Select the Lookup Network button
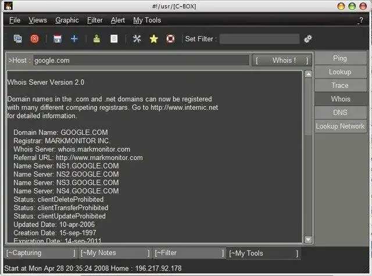372x276 pixels. [x=340, y=126]
